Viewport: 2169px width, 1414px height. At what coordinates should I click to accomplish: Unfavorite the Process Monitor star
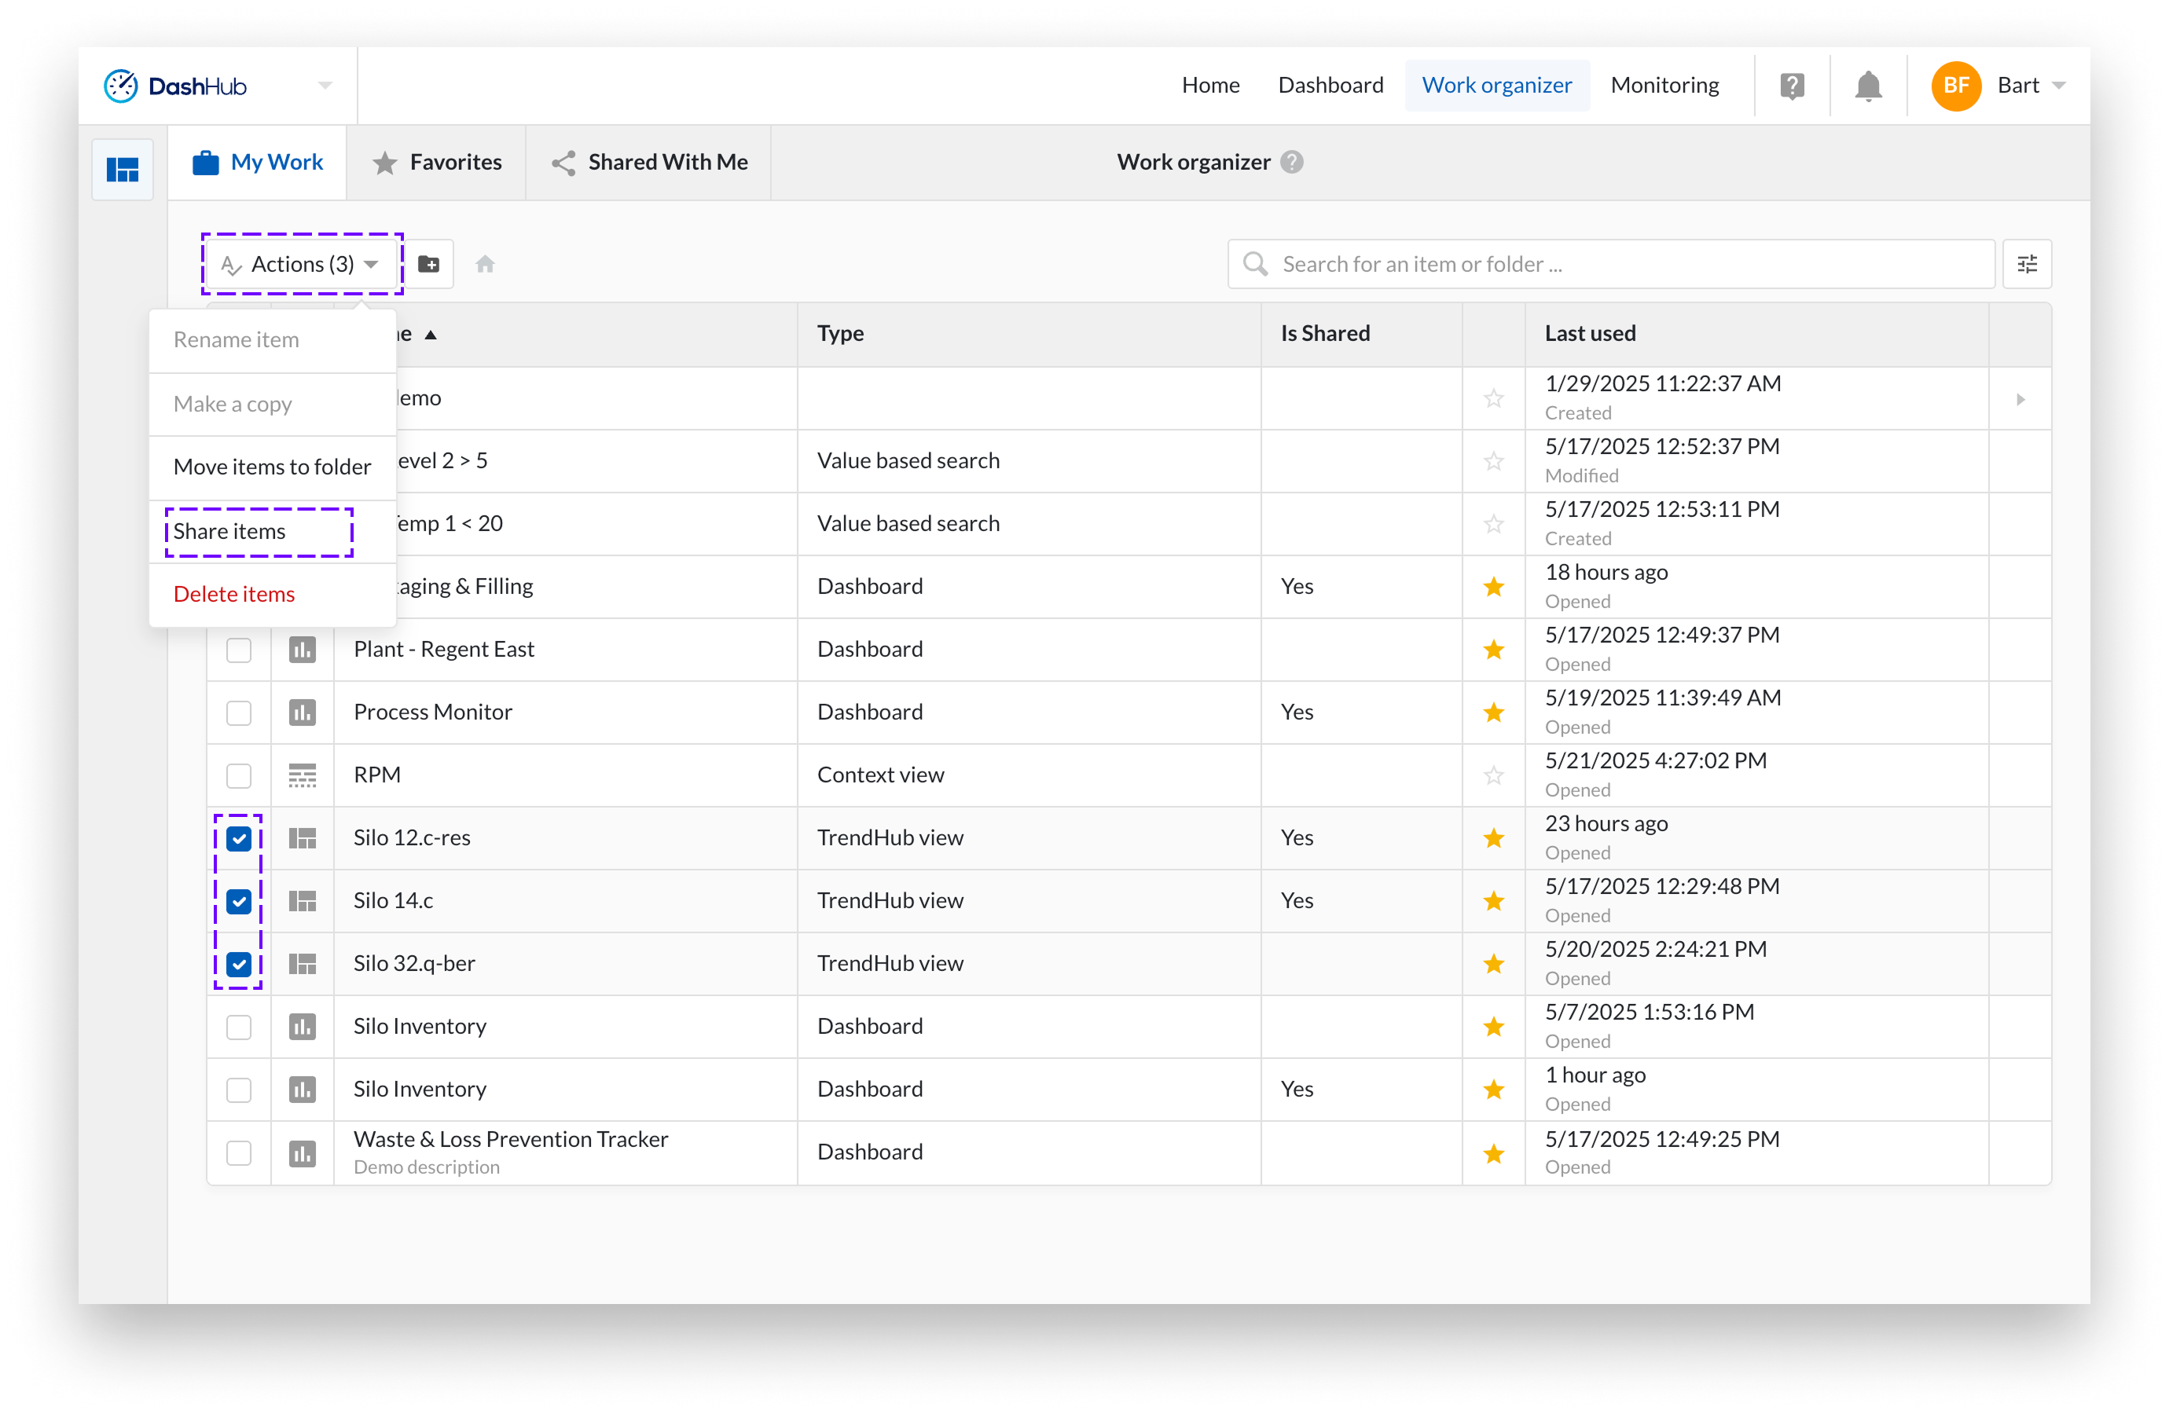tap(1494, 712)
